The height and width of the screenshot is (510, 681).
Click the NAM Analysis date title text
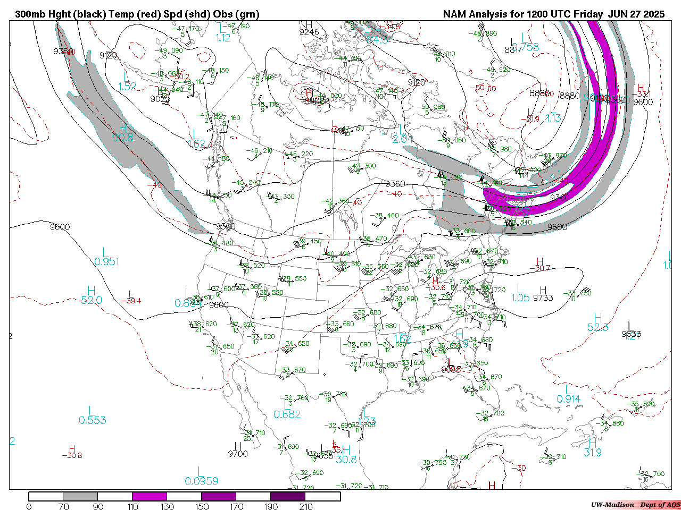click(x=553, y=14)
